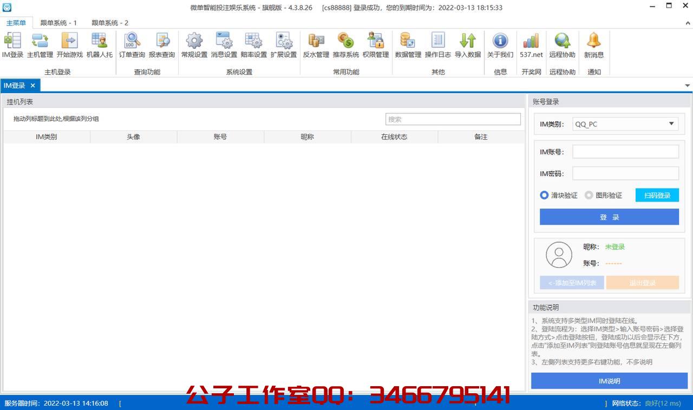Expand the tab list dropdown arrow

688,86
